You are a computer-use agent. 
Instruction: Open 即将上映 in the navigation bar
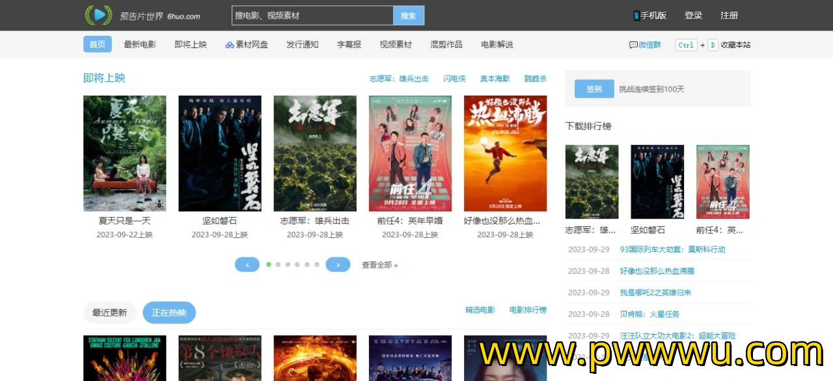[191, 45]
